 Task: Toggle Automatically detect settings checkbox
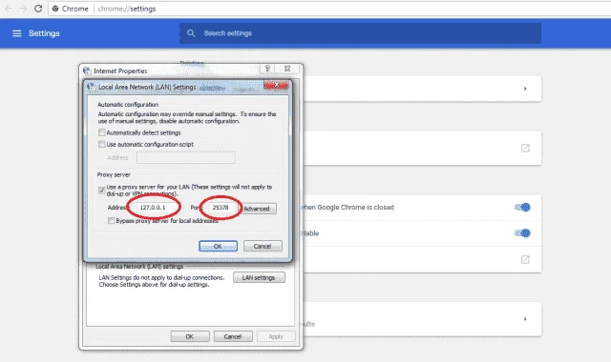click(102, 132)
